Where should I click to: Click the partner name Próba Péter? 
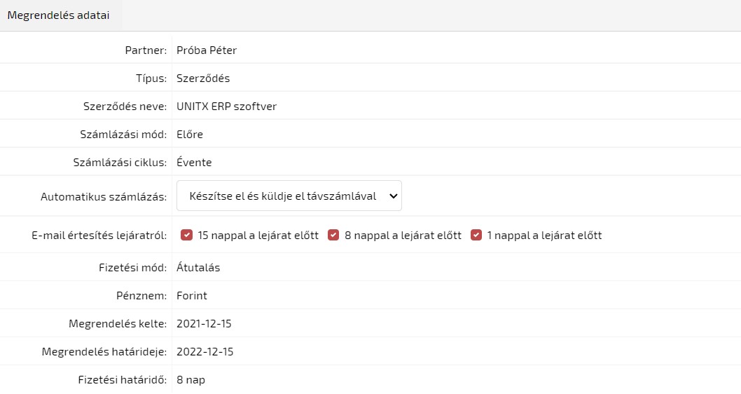(x=207, y=50)
